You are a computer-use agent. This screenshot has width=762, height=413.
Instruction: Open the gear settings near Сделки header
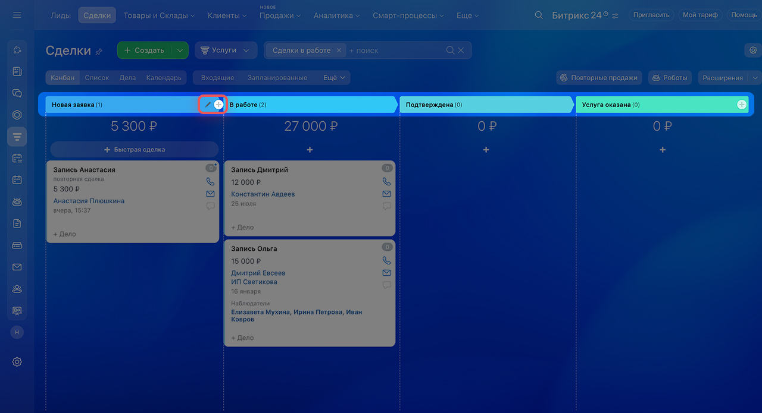pyautogui.click(x=753, y=51)
